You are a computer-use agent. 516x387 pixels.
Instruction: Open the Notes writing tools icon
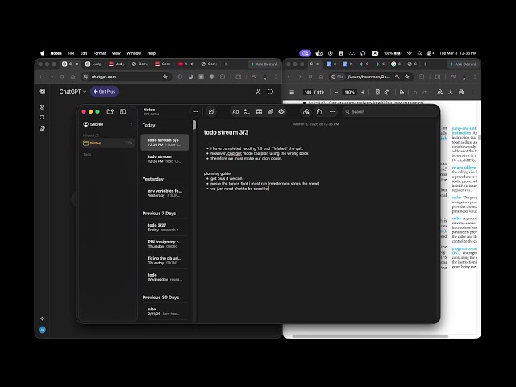(281, 112)
